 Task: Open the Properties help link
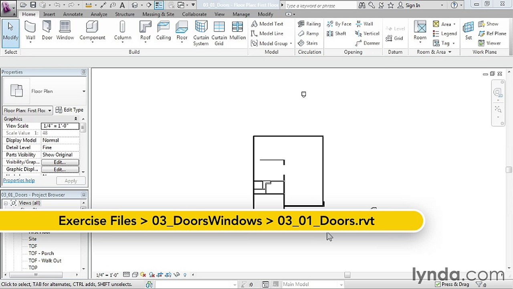click(x=19, y=181)
